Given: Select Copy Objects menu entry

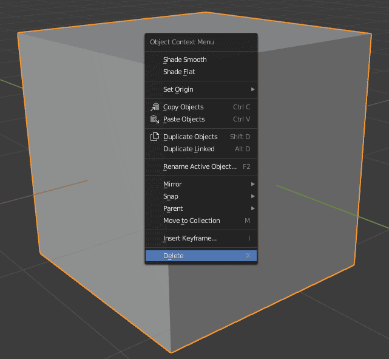Looking at the screenshot, I should tap(201, 107).
